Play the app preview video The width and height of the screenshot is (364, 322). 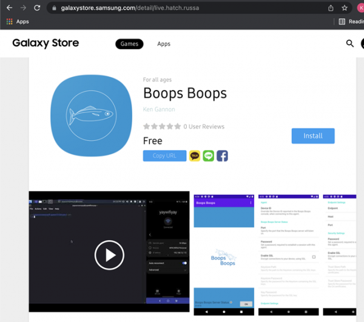tap(109, 255)
